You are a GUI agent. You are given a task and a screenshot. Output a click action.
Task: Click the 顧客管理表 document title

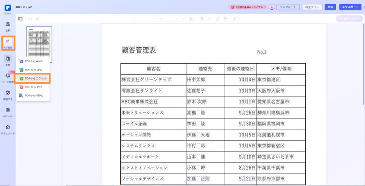(139, 50)
